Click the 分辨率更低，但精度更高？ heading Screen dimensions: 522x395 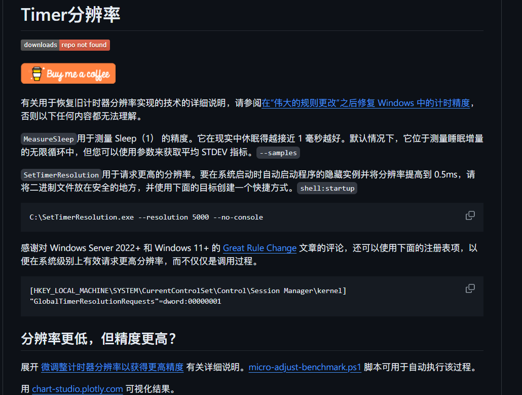(x=99, y=339)
